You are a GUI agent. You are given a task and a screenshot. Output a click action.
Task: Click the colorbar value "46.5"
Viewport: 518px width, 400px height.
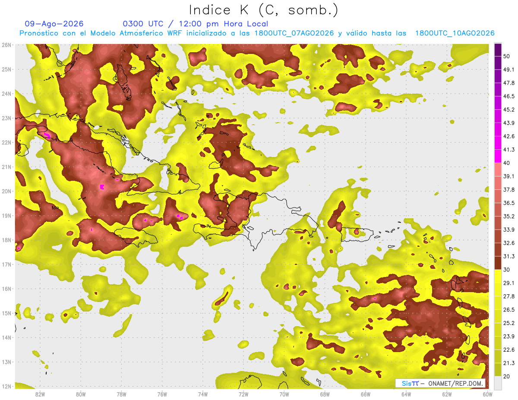(509, 96)
